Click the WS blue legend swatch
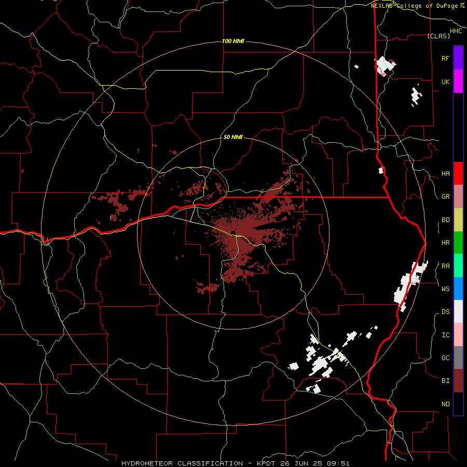 (x=458, y=289)
